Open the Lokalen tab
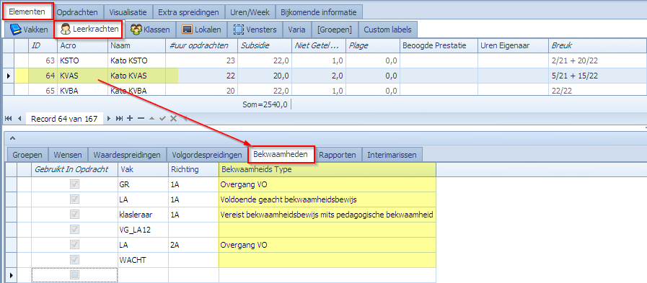 click(x=202, y=30)
